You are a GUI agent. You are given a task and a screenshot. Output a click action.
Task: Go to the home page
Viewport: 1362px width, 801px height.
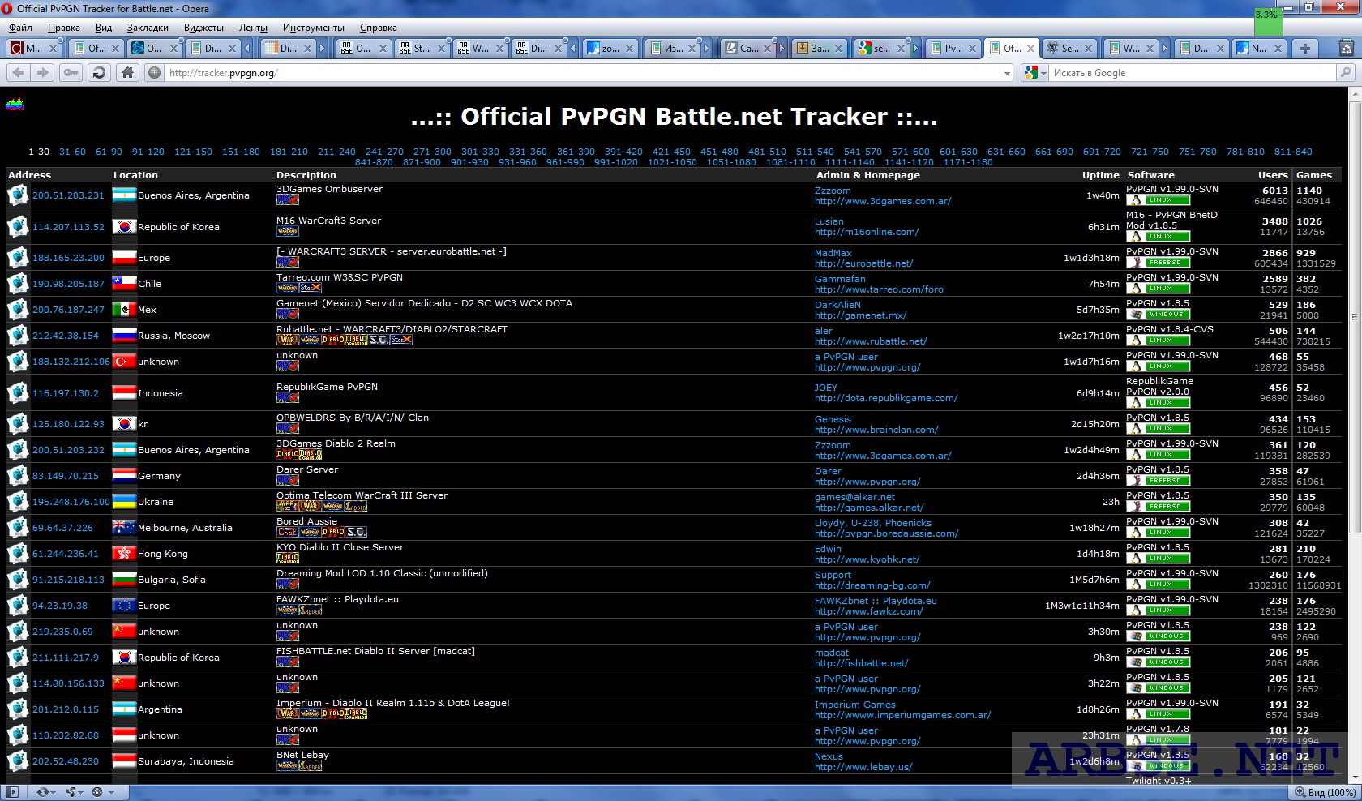(x=127, y=73)
